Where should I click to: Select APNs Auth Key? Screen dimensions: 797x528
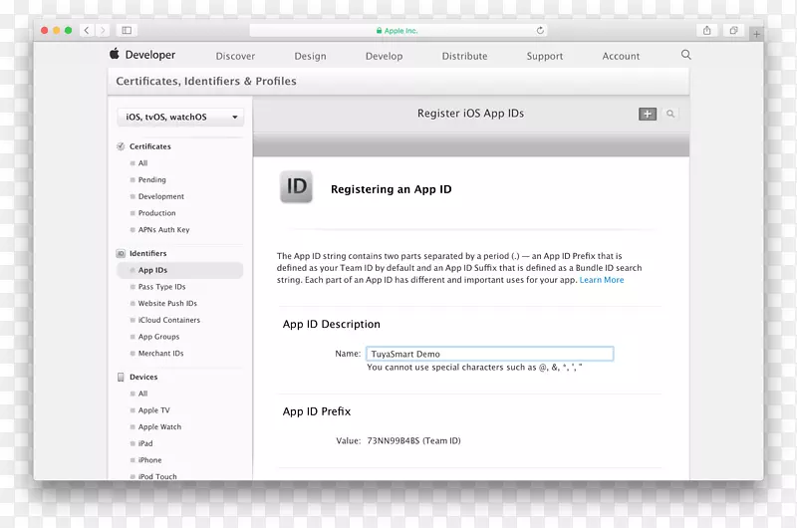pyautogui.click(x=163, y=230)
